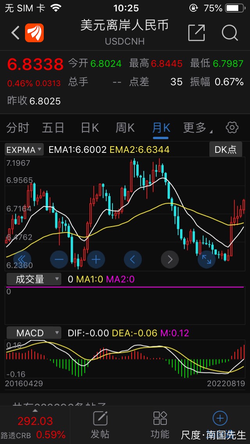Tap DEA:-0.06 label
This screenshot has height=444, width=250.
coord(135,333)
